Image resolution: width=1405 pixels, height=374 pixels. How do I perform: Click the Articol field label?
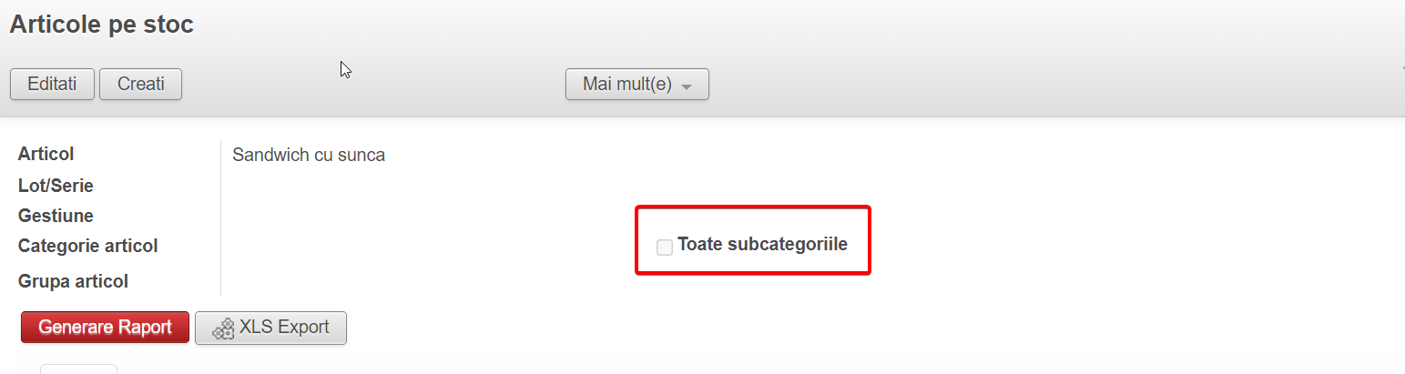pos(46,155)
